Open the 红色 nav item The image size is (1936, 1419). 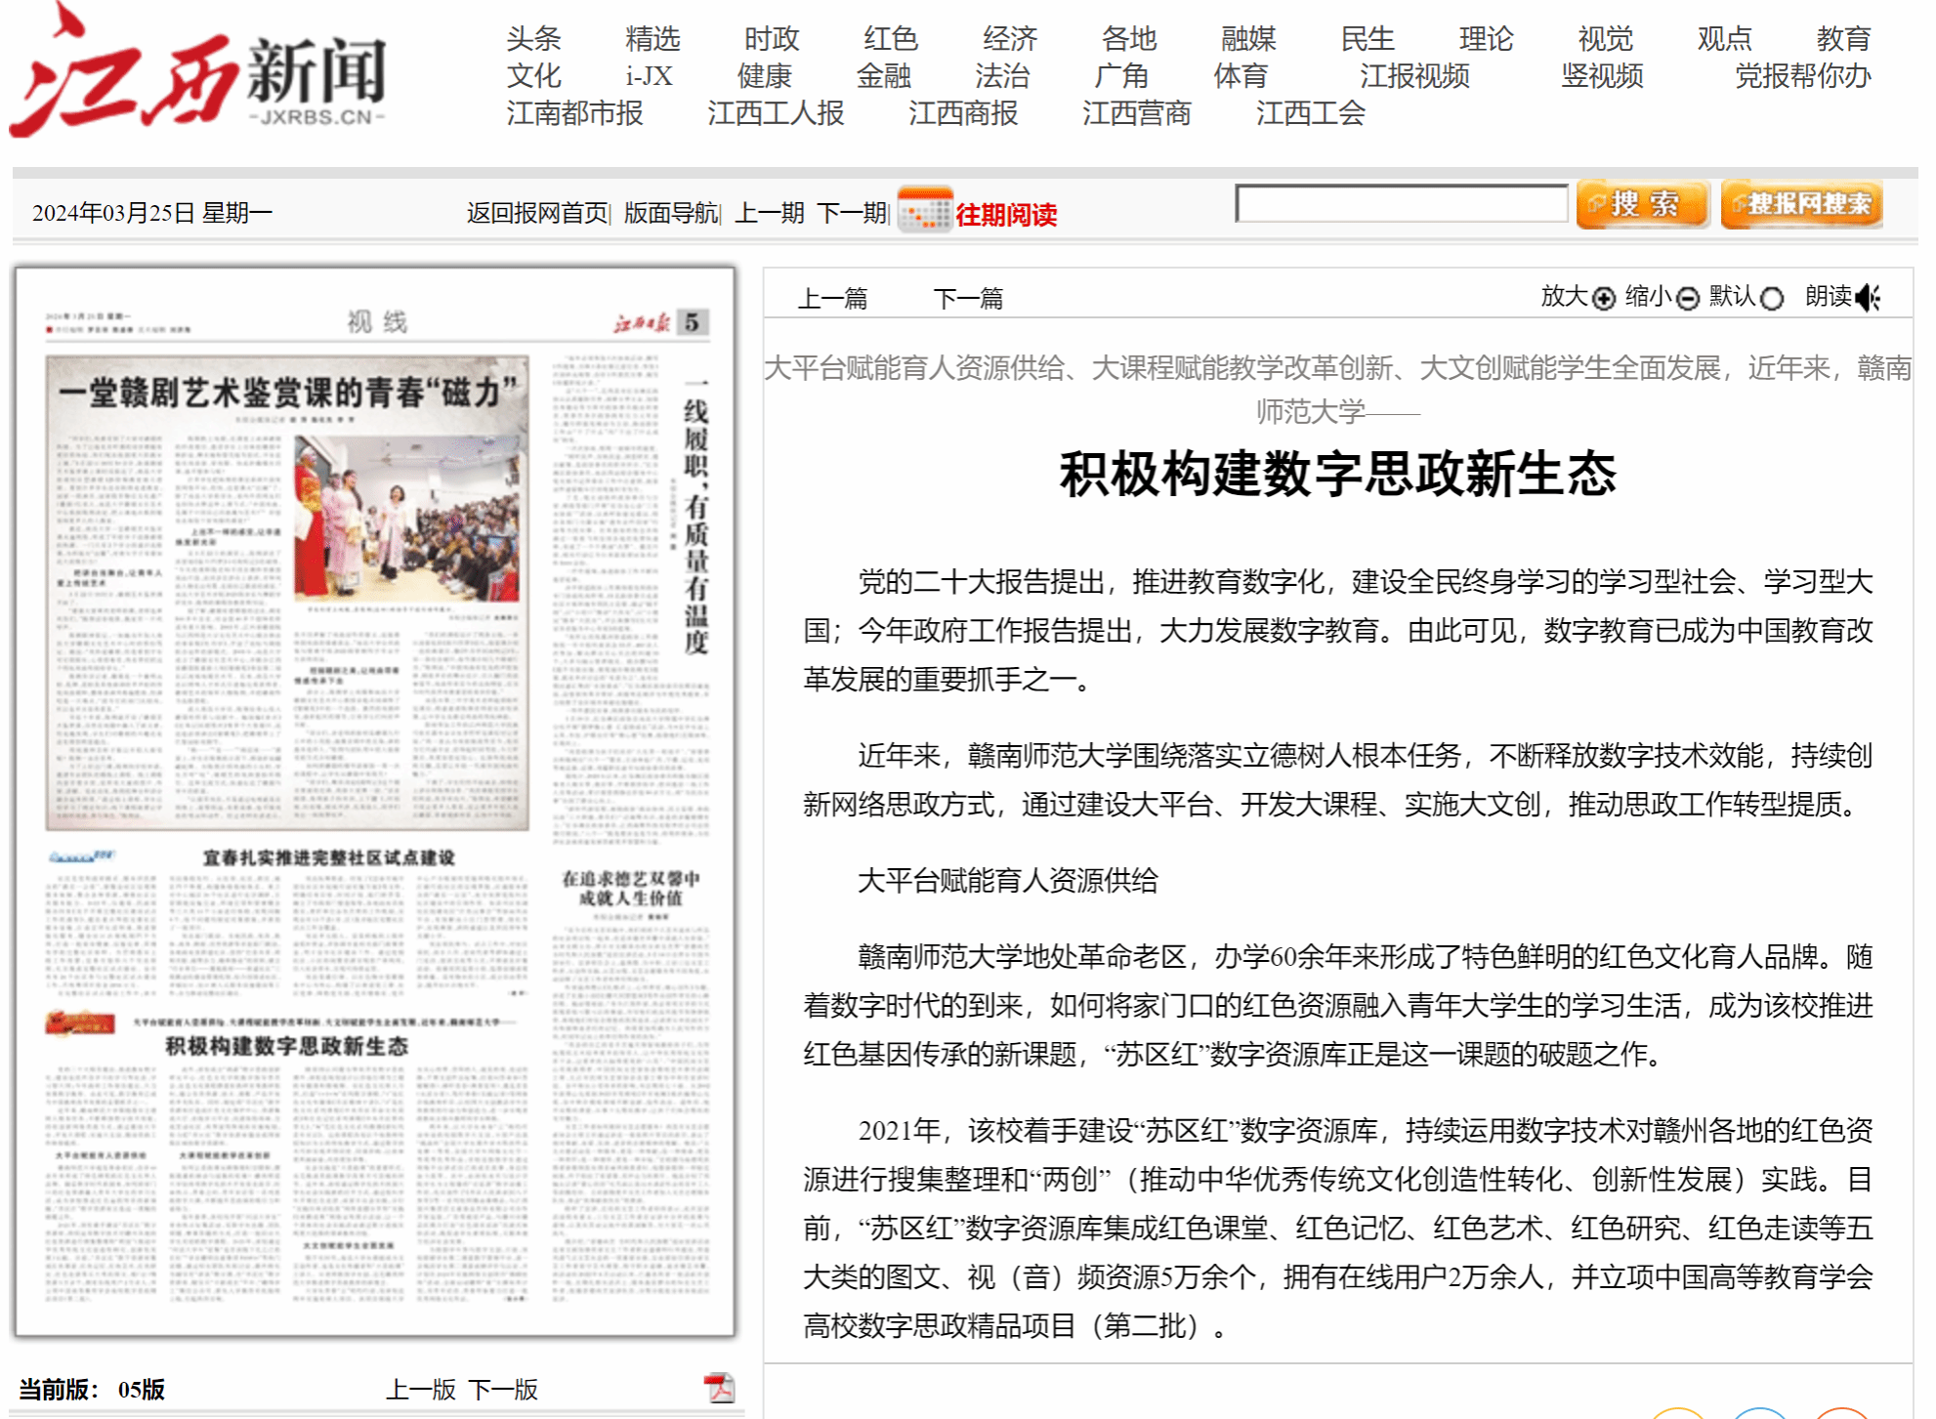(891, 39)
